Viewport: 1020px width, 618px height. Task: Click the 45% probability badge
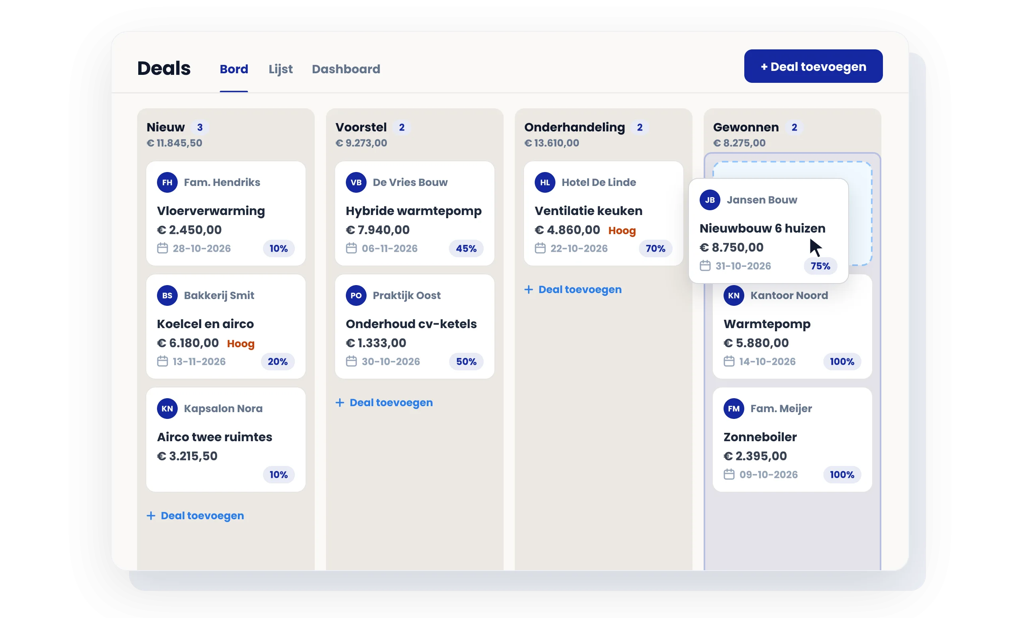(x=466, y=248)
